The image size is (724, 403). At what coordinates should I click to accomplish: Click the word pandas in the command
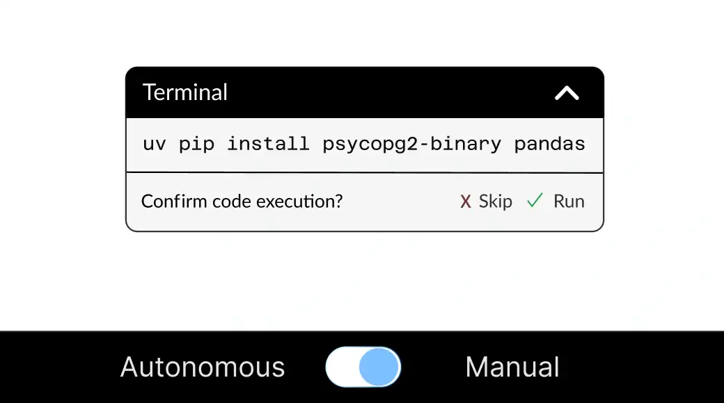[x=549, y=144]
